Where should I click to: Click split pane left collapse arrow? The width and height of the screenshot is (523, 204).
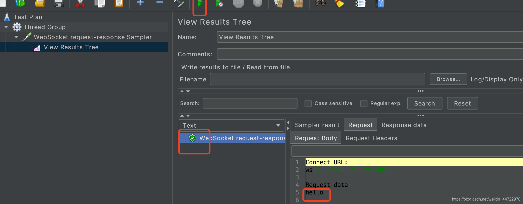pyautogui.click(x=288, y=122)
